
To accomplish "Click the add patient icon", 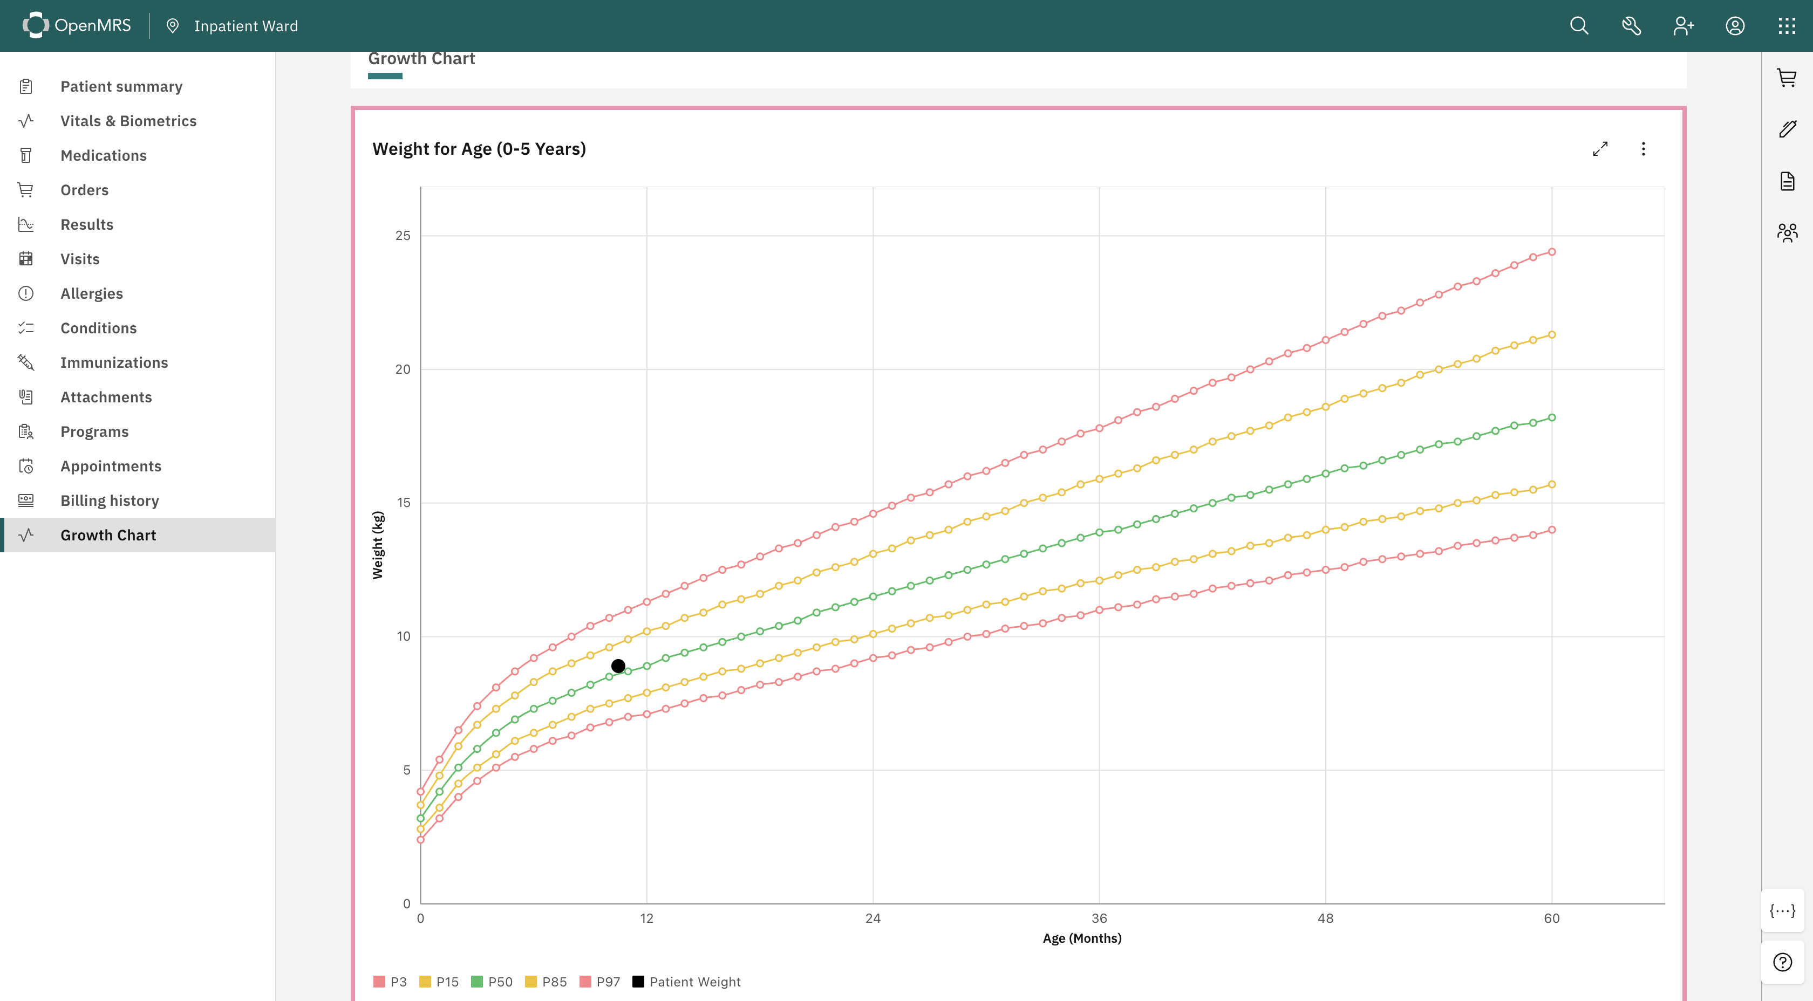I will click(1683, 26).
